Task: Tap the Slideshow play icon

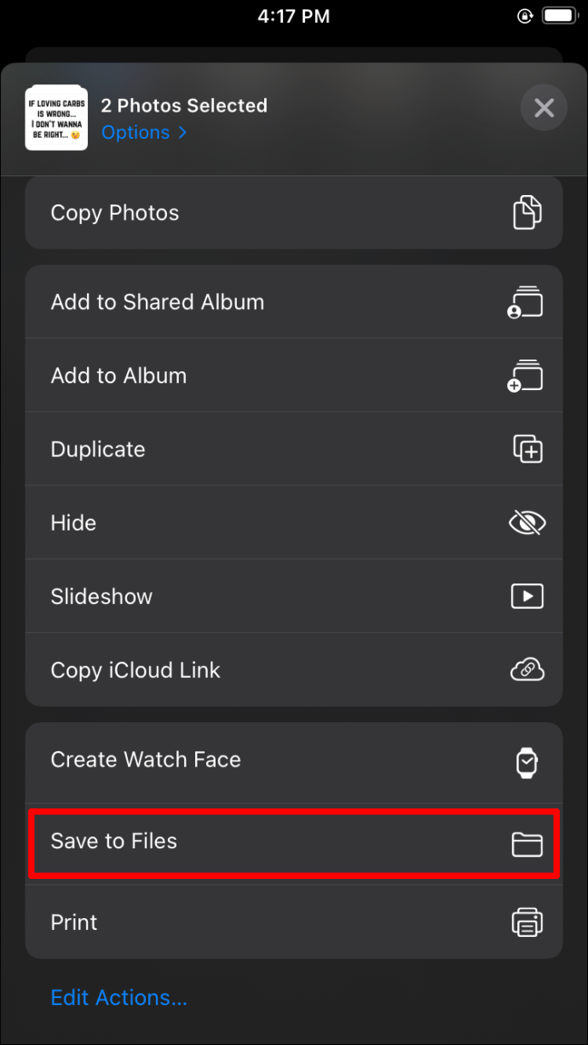Action: coord(527,596)
